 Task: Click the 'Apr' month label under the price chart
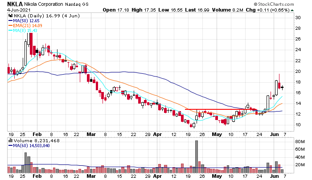pos(157,134)
